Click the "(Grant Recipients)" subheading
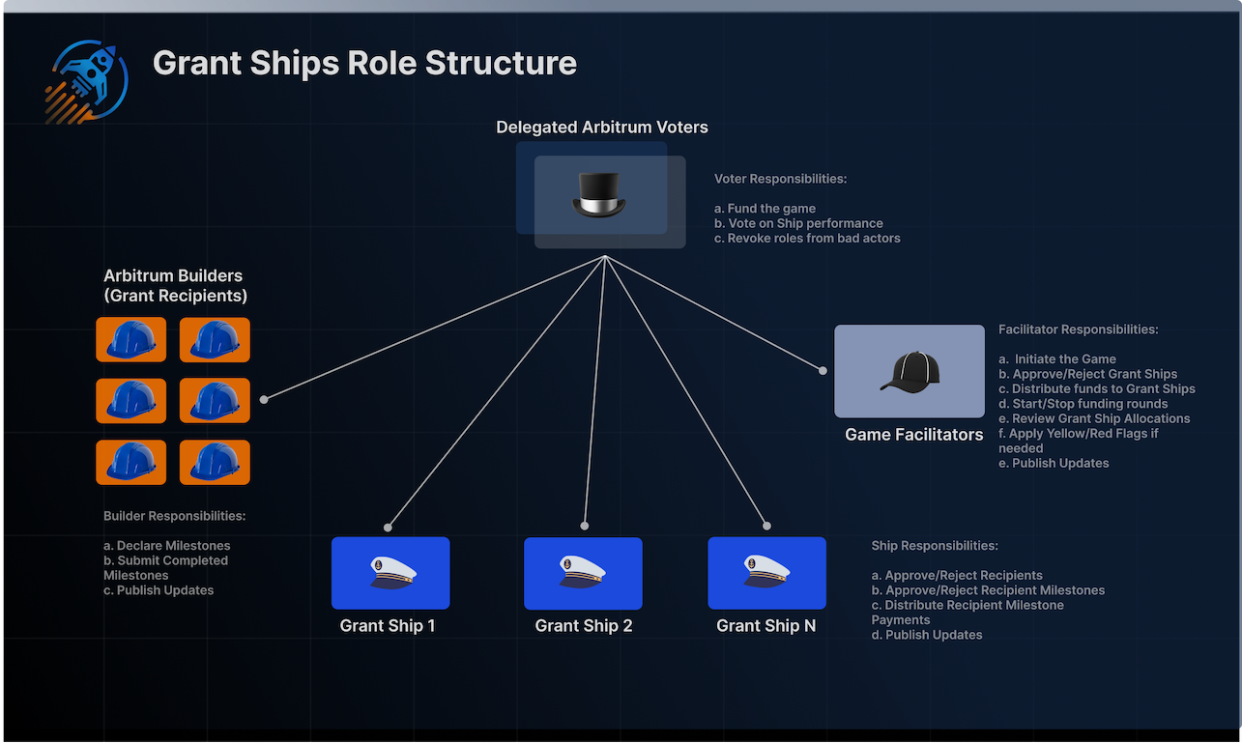The width and height of the screenshot is (1242, 743). [x=175, y=296]
